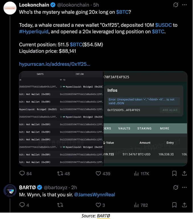
Task: Click the Lookonchain profile avatar
Action: click(10, 8)
